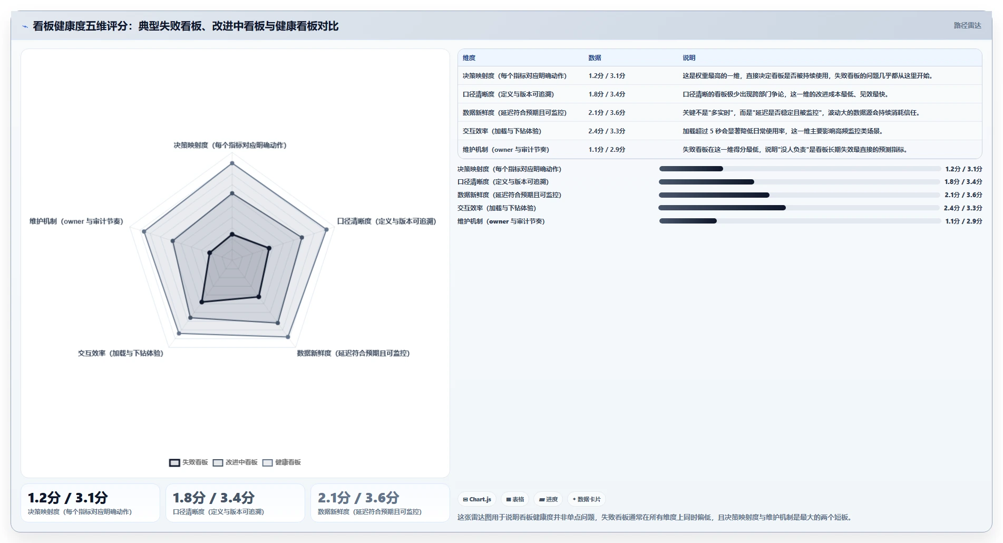
Task: Click the radar axis label 数据新鲜度
Action: click(353, 353)
